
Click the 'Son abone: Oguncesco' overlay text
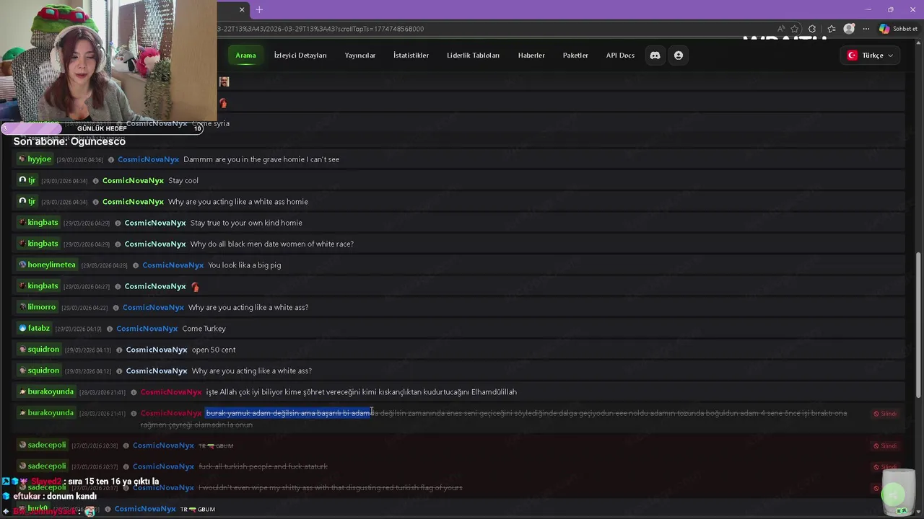[x=69, y=141]
